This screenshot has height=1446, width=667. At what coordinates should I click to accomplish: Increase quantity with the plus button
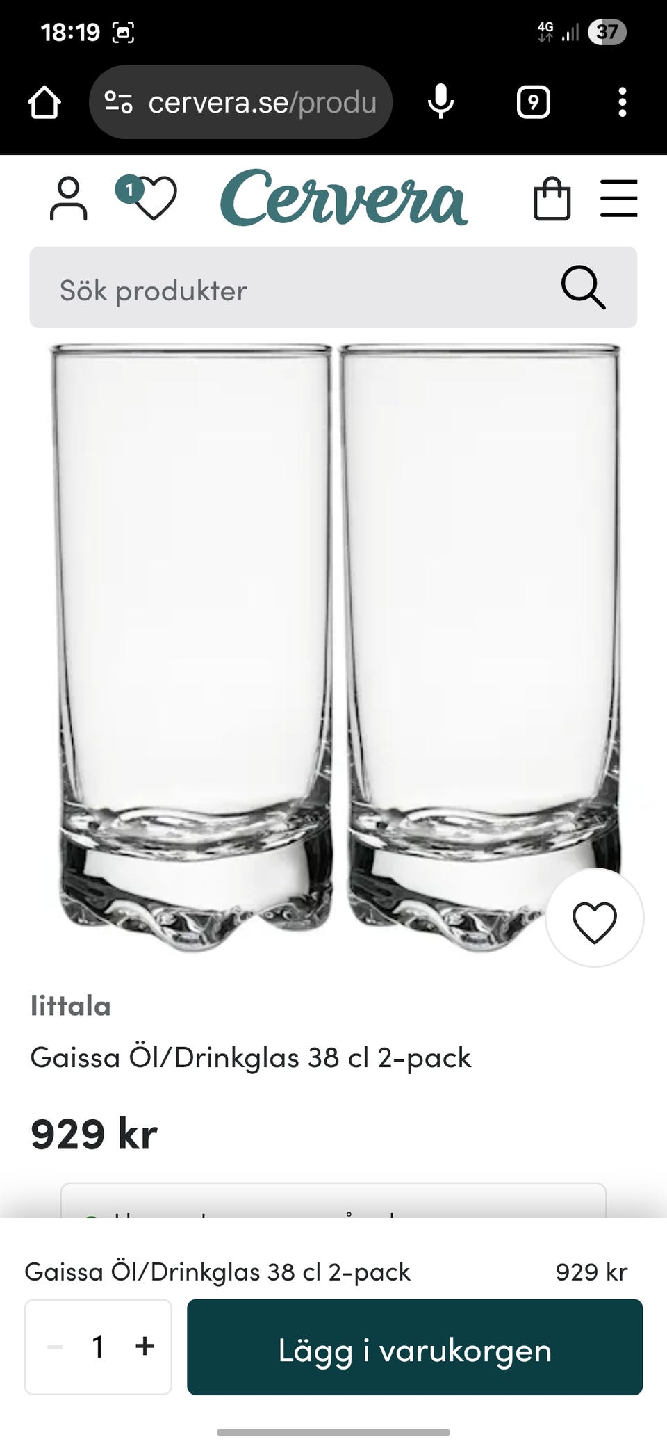[145, 1347]
